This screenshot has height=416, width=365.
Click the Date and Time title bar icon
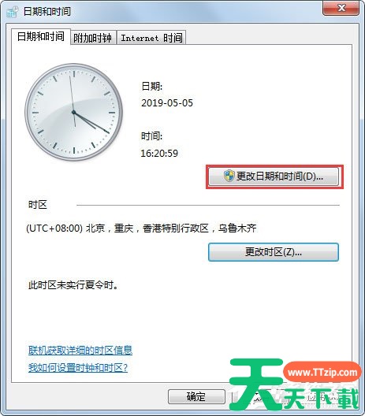[x=12, y=12]
